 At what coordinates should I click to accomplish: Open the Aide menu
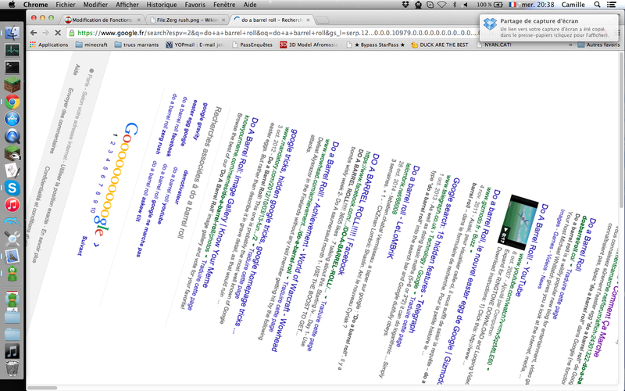250,5
